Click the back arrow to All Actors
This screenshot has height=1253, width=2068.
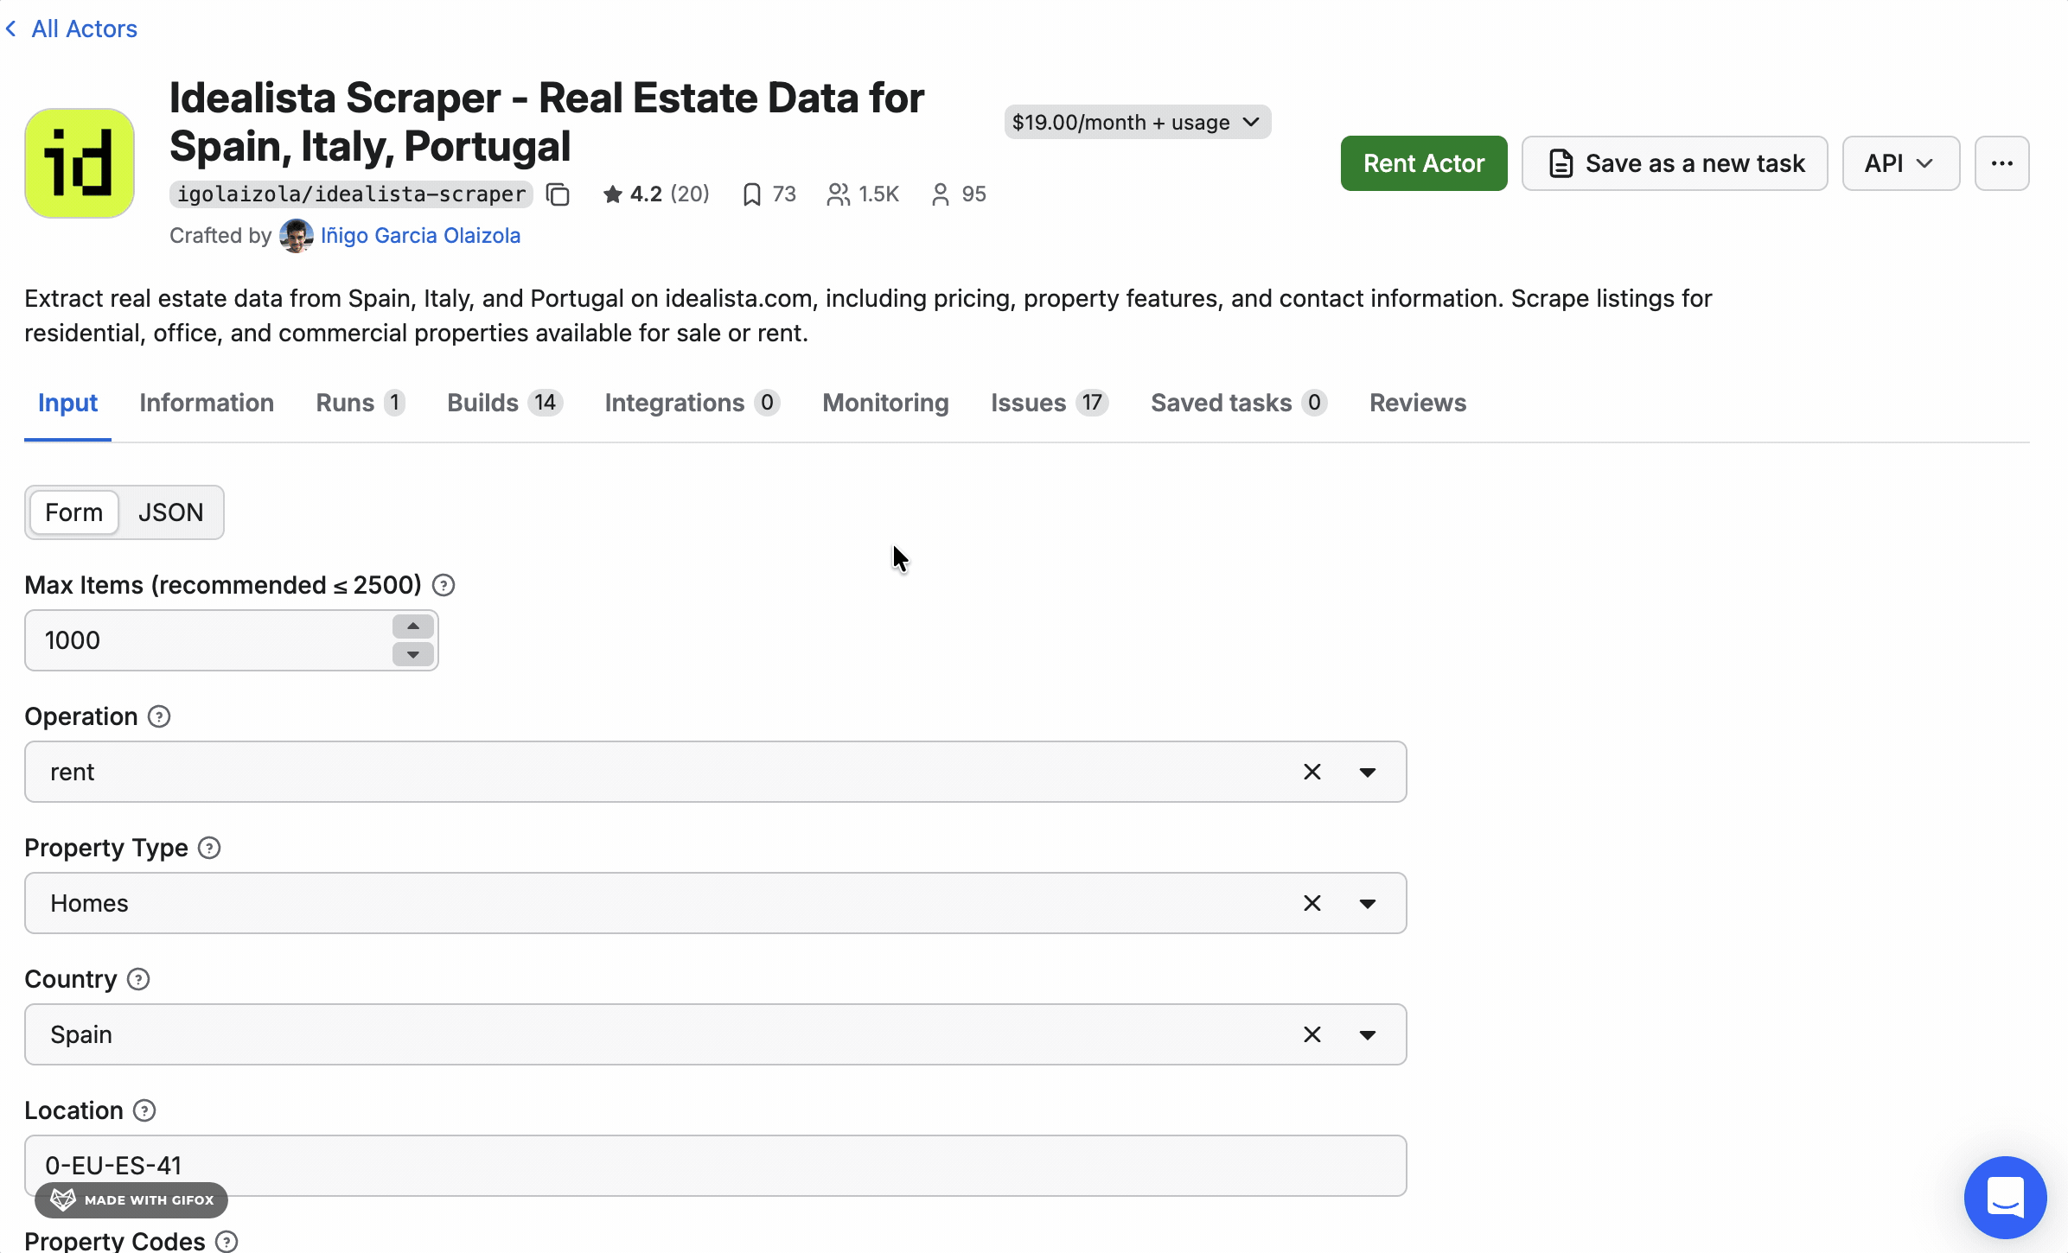tap(11, 29)
